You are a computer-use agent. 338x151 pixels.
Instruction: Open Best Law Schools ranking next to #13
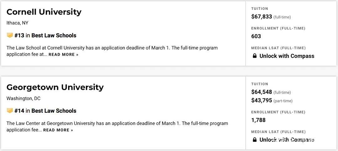(54, 36)
